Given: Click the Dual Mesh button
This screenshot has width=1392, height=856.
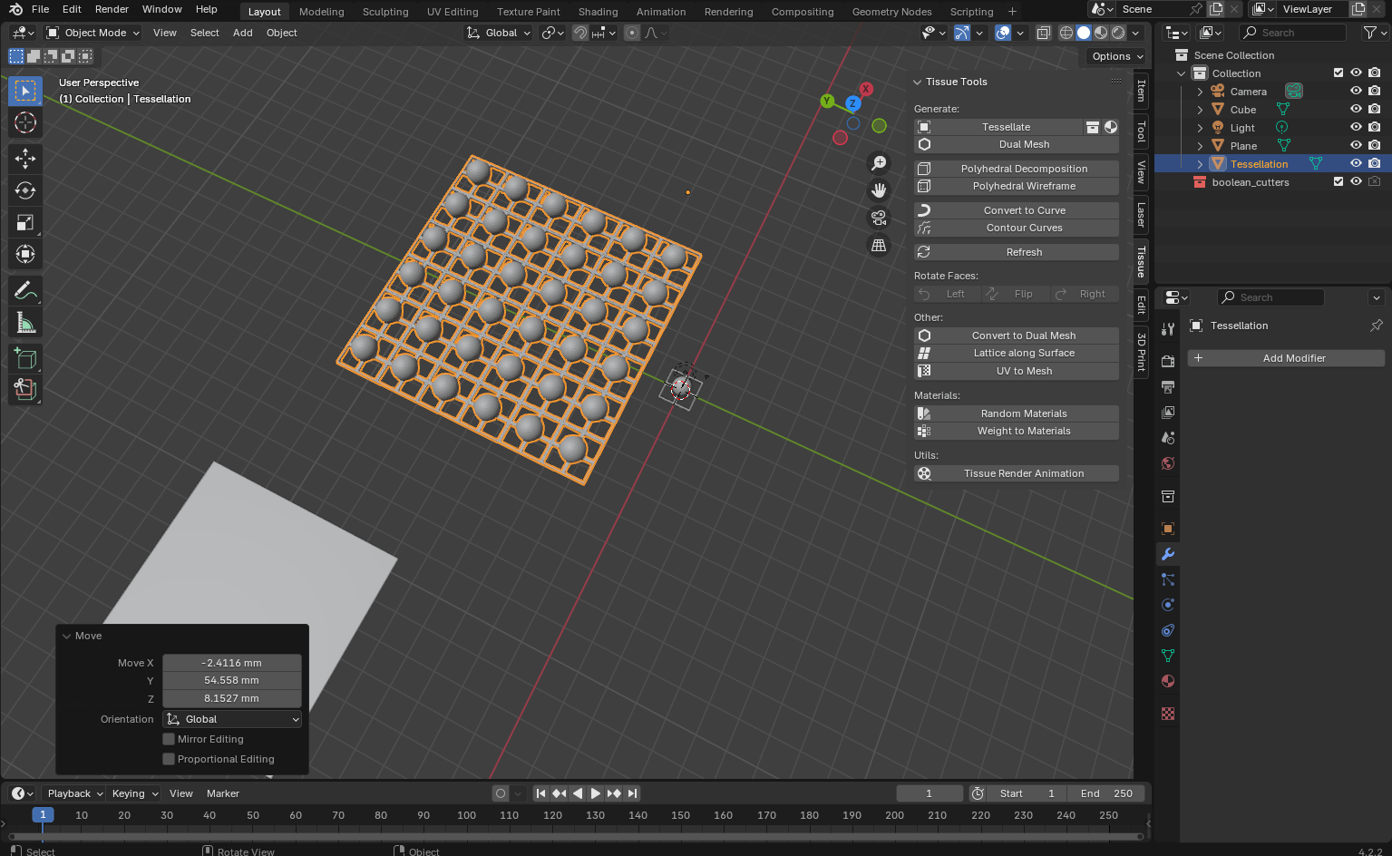Looking at the screenshot, I should 1017,144.
